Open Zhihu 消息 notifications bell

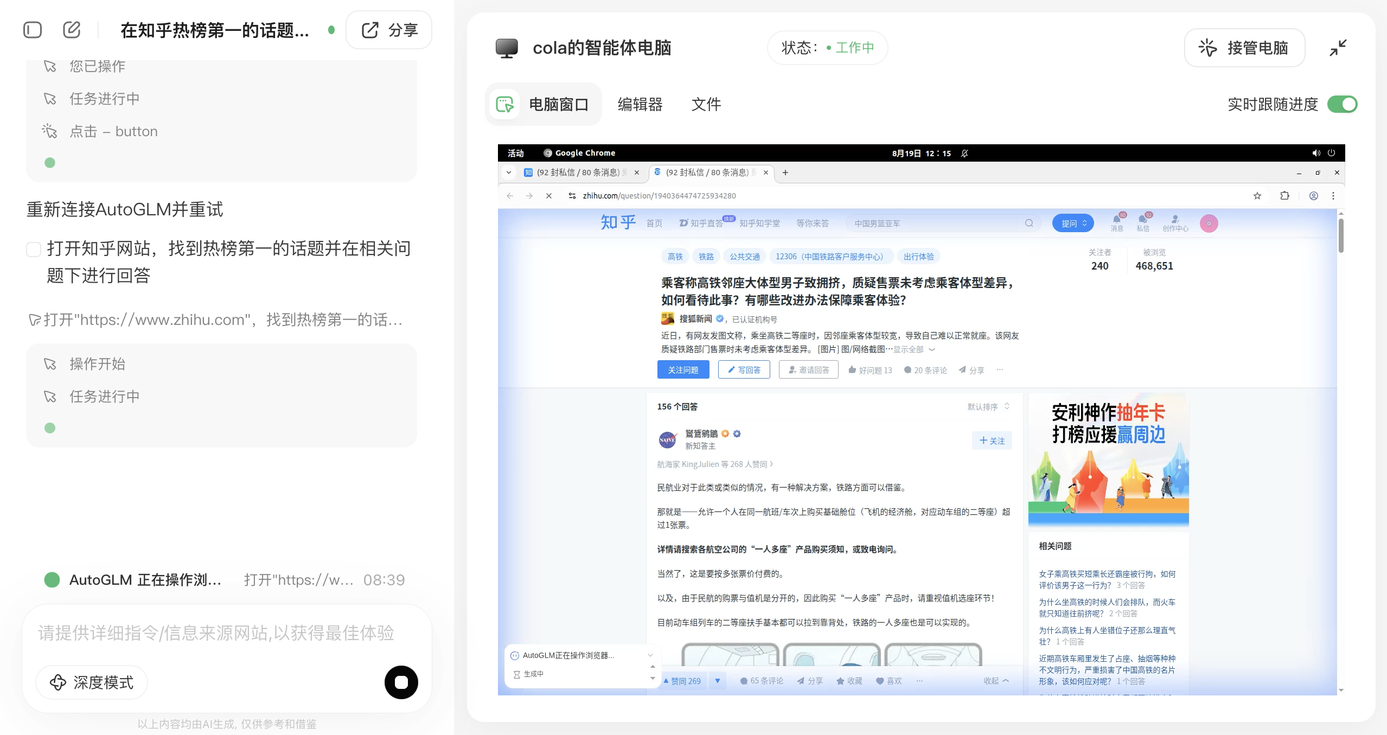pyautogui.click(x=1116, y=221)
